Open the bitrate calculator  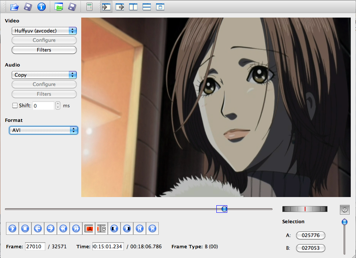click(89, 7)
